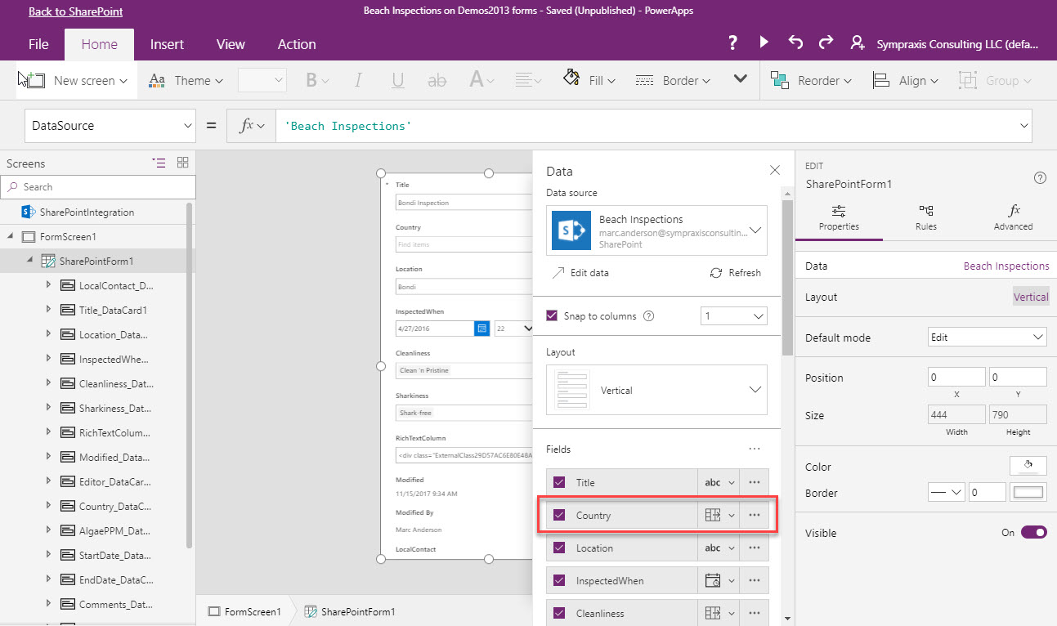Click the Vertical layout value
The width and height of the screenshot is (1057, 626).
(1031, 297)
